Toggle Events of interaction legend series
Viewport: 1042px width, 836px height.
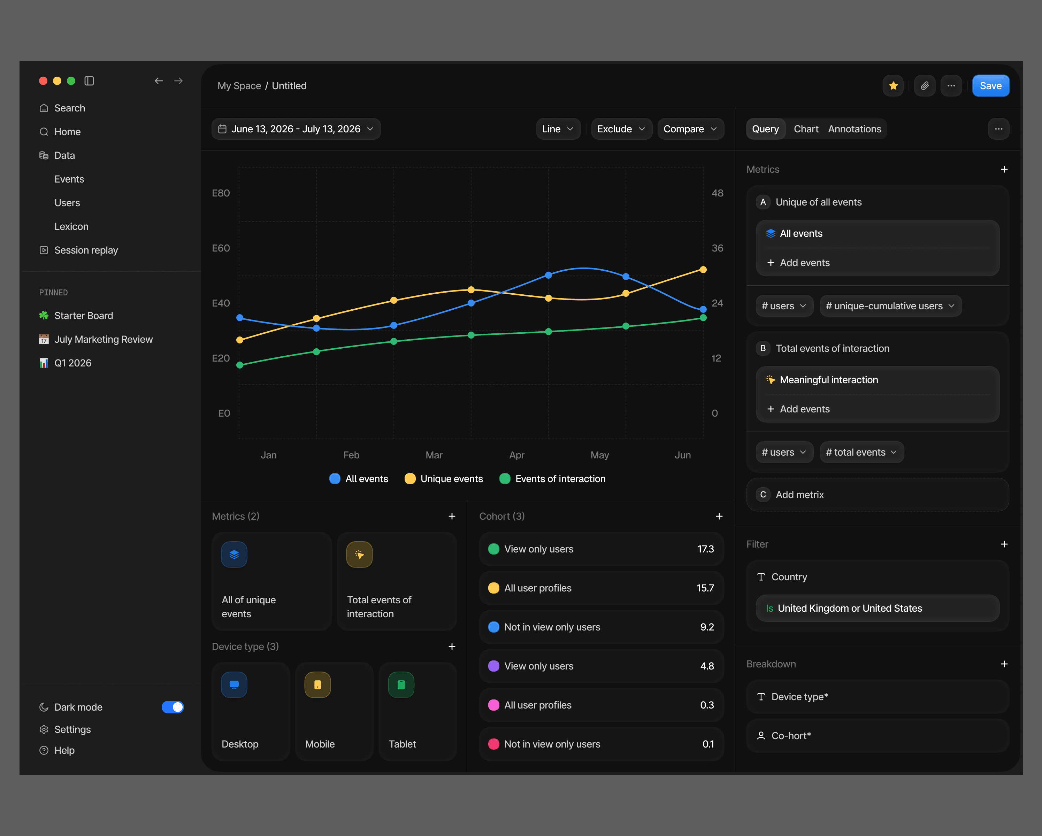[x=552, y=479]
